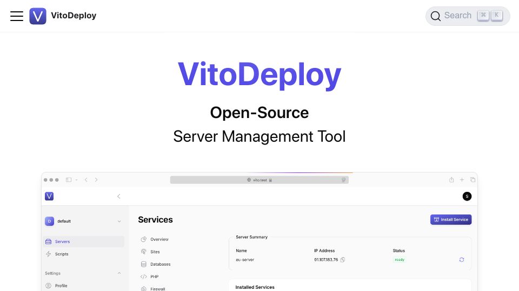Viewport: 519px width, 291px height.
Task: Click the large VitoDeploy hero heading
Action: (x=259, y=75)
